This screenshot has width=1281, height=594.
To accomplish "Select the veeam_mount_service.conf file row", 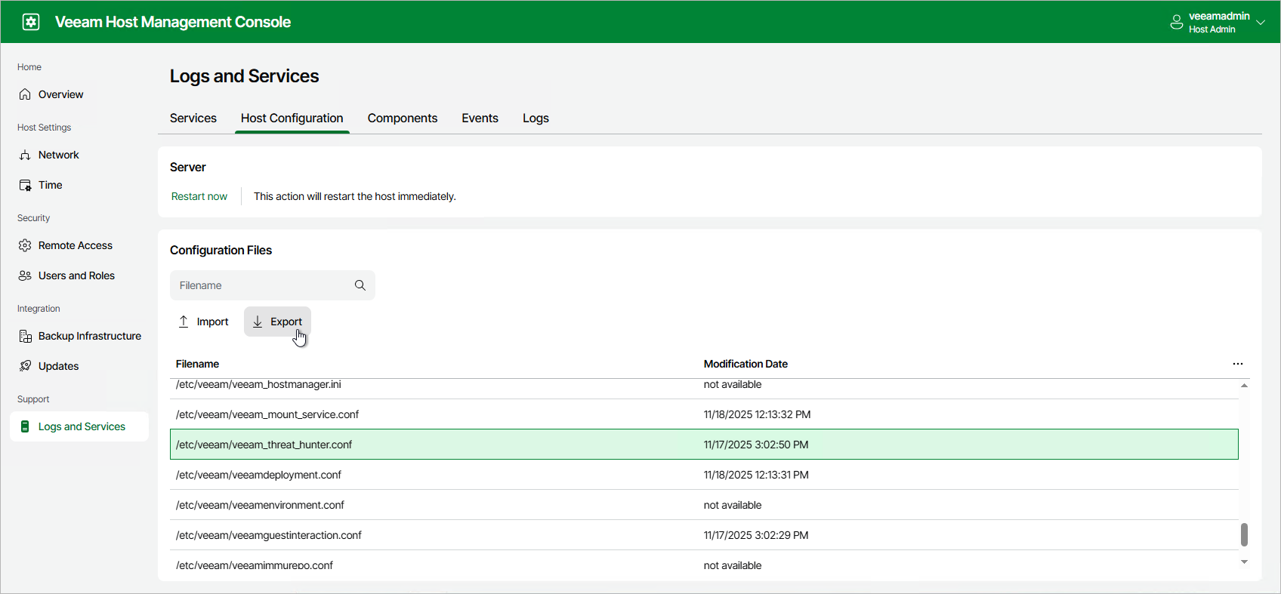I will pyautogui.click(x=704, y=414).
